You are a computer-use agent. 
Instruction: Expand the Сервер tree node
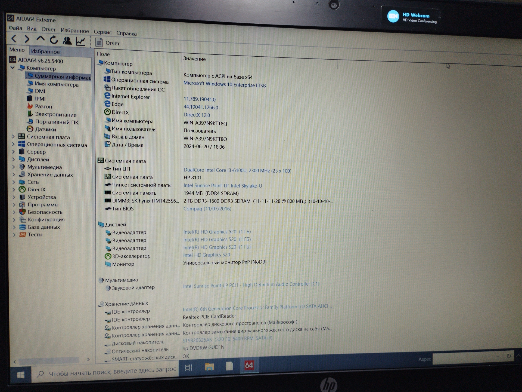coord(13,151)
